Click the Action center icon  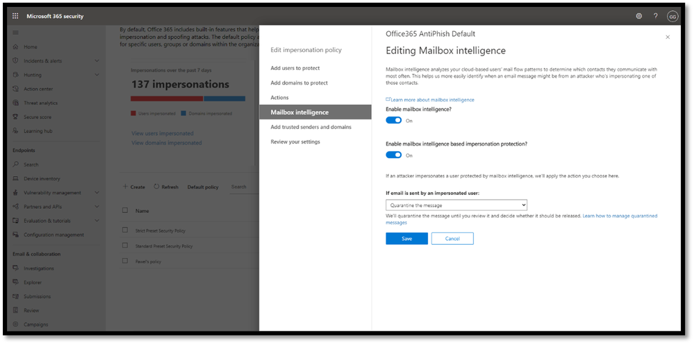[15, 89]
